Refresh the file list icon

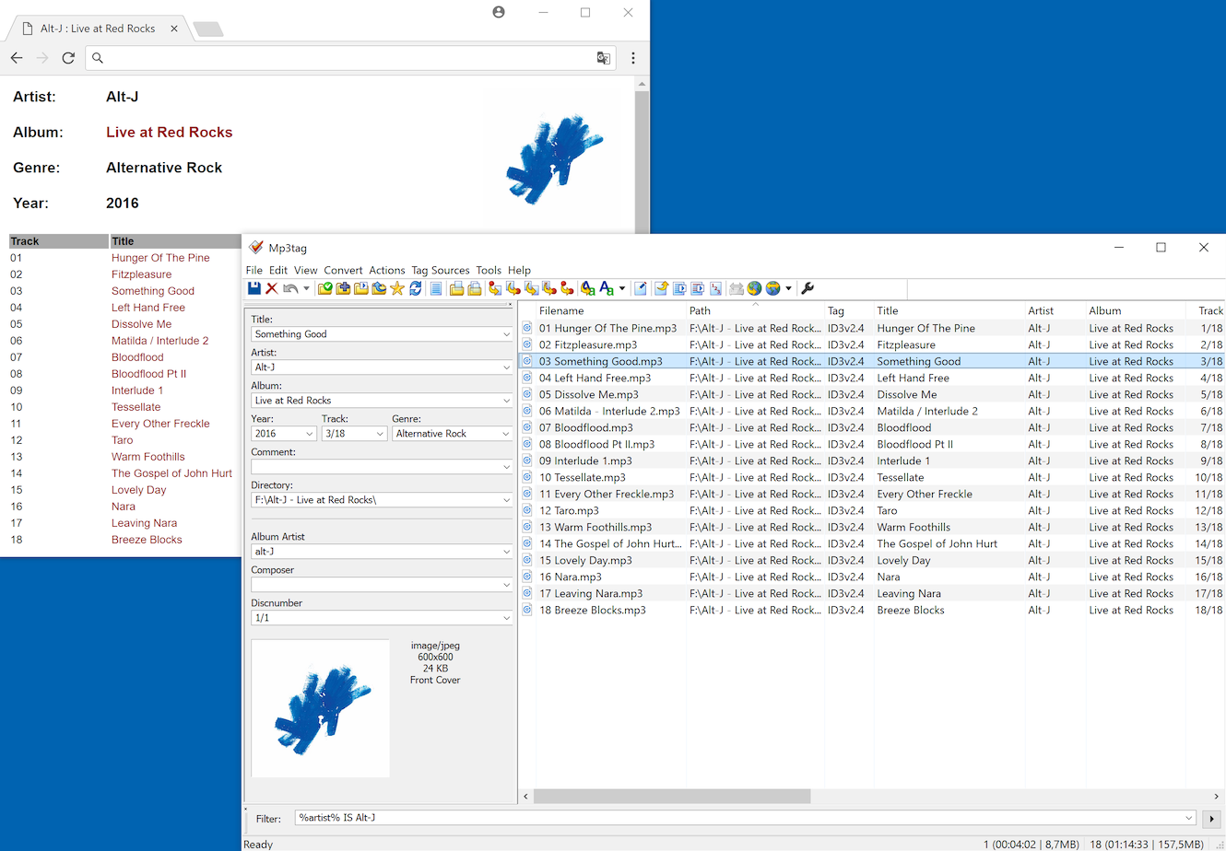pyautogui.click(x=415, y=287)
